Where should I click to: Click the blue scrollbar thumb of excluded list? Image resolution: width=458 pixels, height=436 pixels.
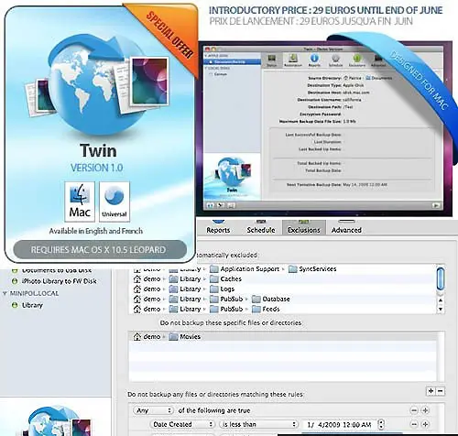(441, 278)
